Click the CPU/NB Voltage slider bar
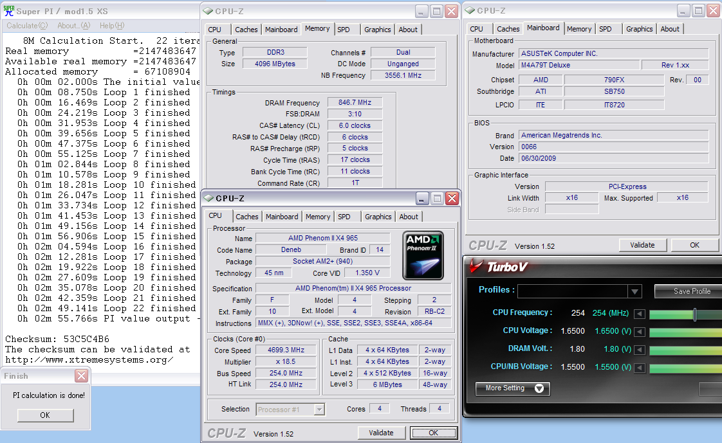The width and height of the screenshot is (722, 443). [685, 368]
